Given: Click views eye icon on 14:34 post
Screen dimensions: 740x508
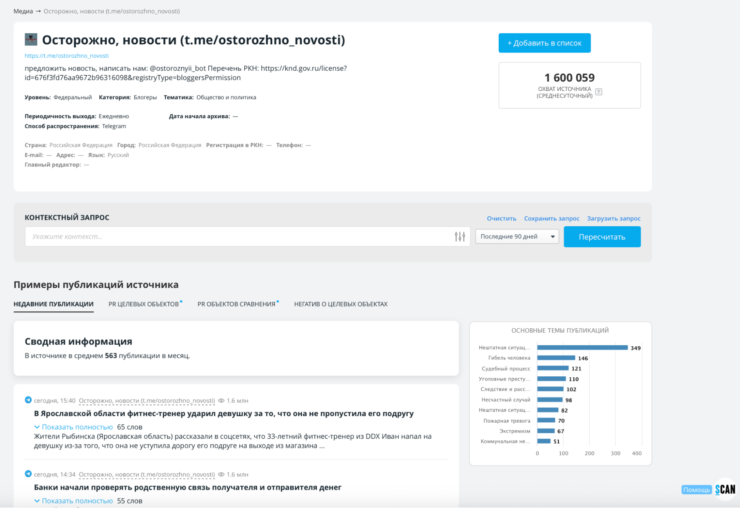Looking at the screenshot, I should (x=221, y=475).
